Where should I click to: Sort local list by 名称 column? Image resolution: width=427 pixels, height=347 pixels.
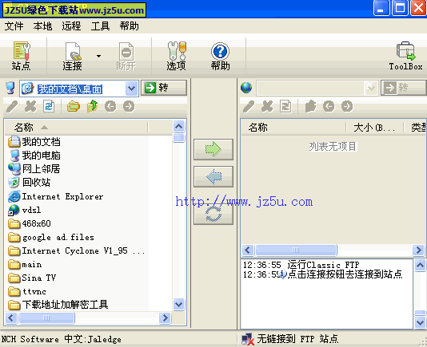pos(76,127)
